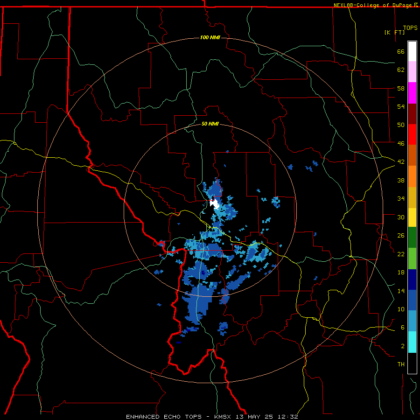Click the bright red legend swatch near 46
420x420 pixels.
(412, 134)
